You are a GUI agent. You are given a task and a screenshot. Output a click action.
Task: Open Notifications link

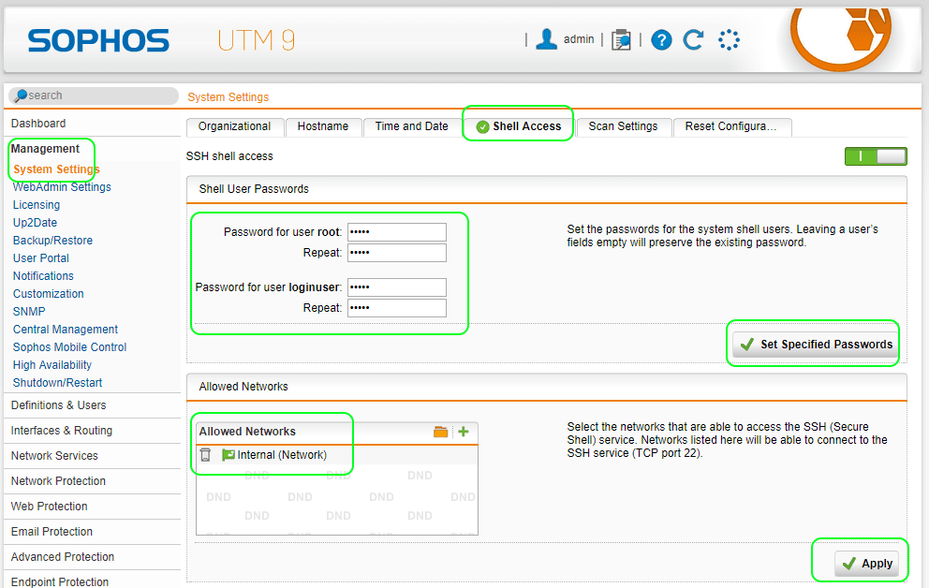coord(43,276)
